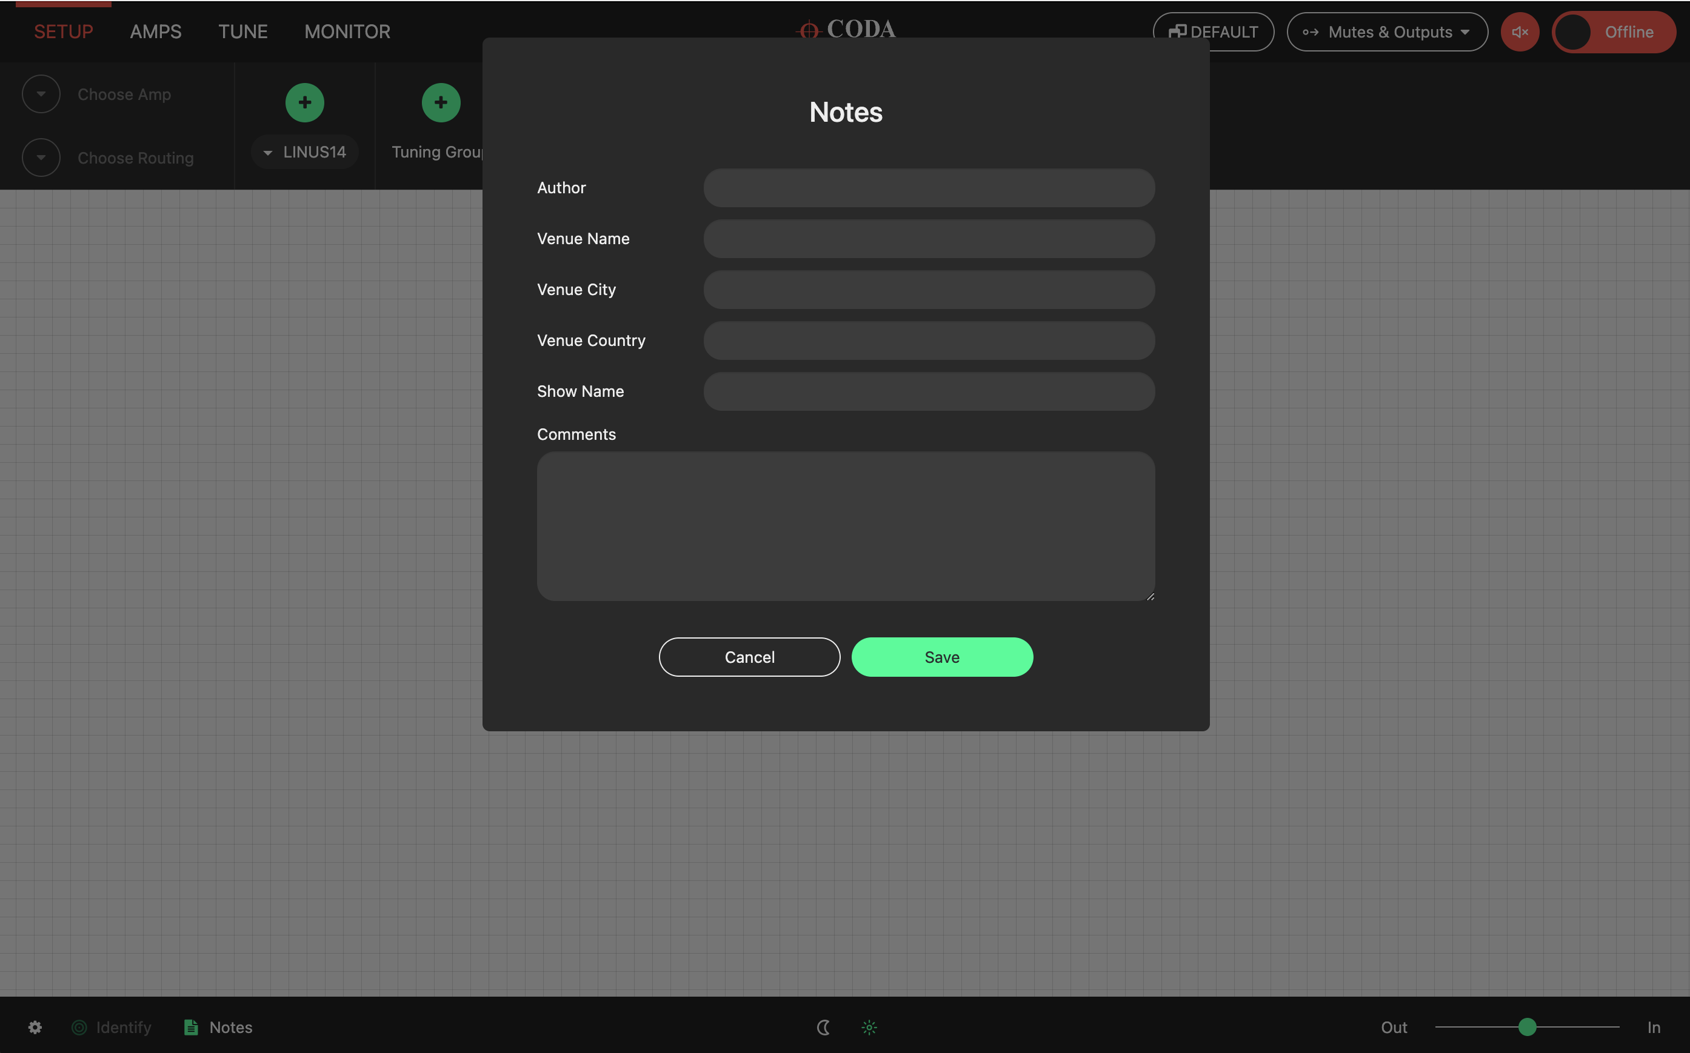
Task: Focus the Author text field
Action: (x=929, y=188)
